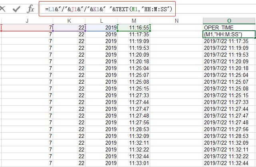Click cell with time 11:32:11 in column M

tap(134, 143)
